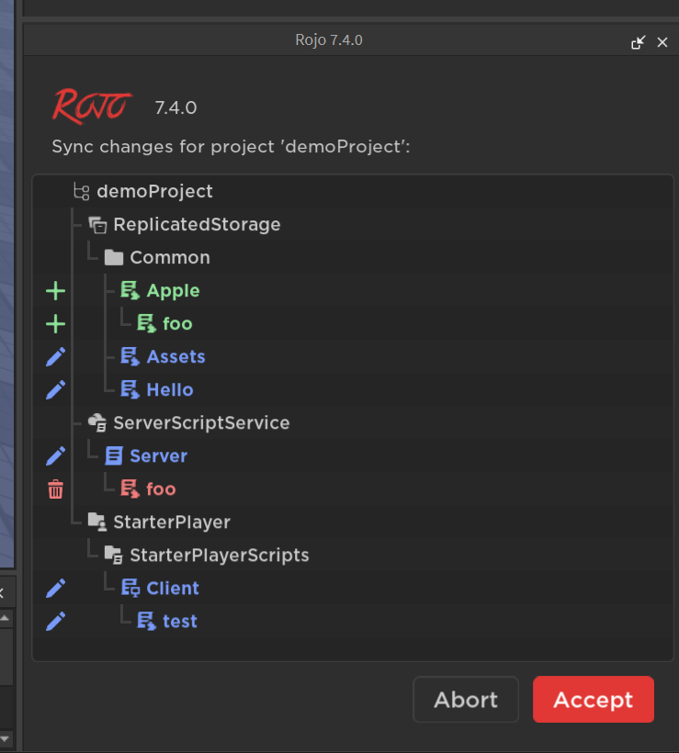Click the scroll down arrow in left panel
This screenshot has width=679, height=753.
[x=5, y=739]
